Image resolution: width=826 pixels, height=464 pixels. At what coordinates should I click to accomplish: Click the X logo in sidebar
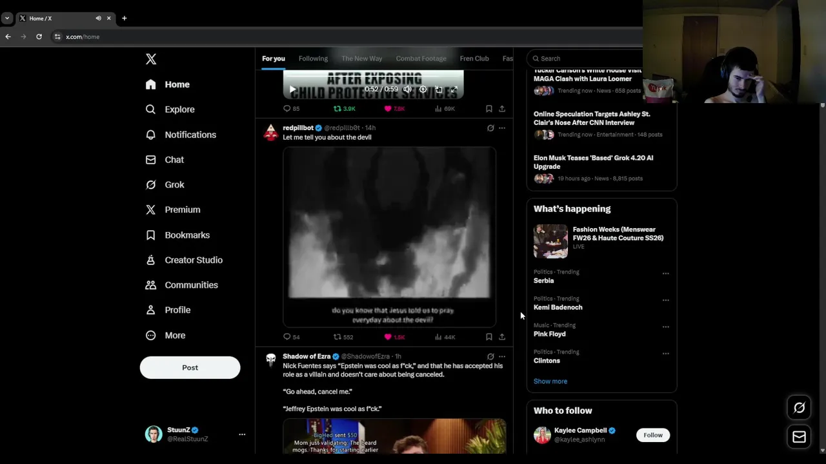(151, 59)
